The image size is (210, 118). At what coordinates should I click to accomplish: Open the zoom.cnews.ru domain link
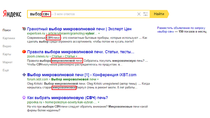[38, 56]
